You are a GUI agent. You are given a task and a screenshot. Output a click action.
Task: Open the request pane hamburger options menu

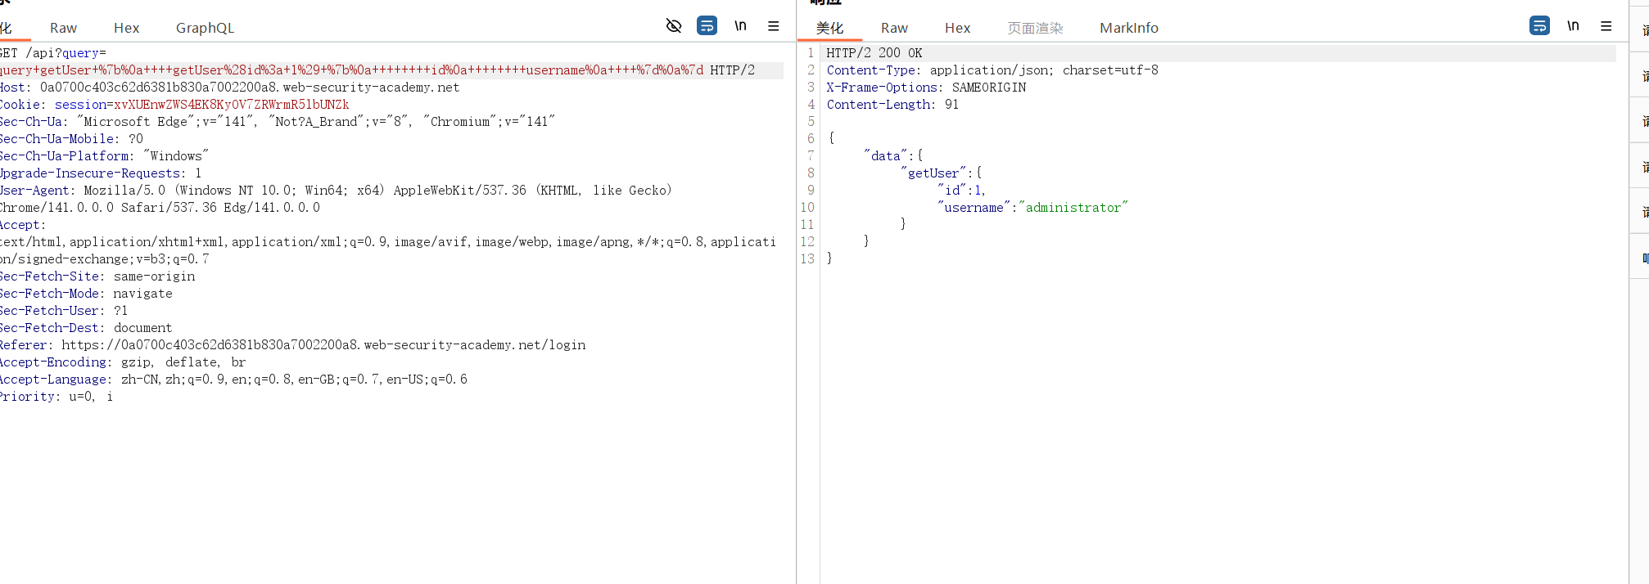coord(773,26)
